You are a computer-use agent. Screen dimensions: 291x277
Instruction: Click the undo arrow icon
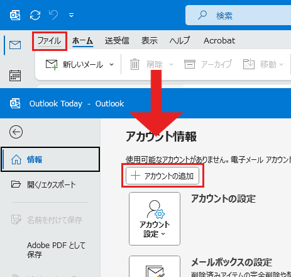click(53, 15)
